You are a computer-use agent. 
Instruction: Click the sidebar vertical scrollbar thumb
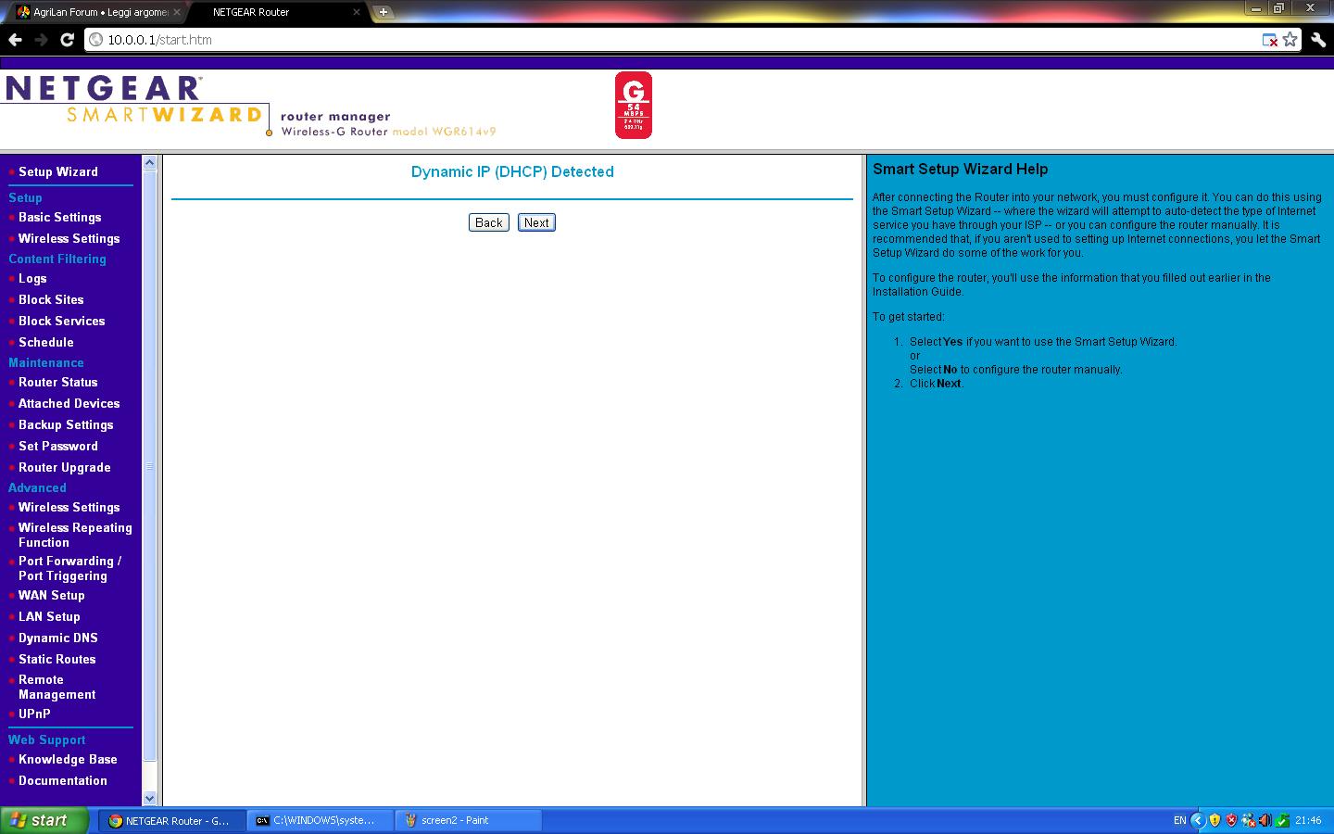coord(149,466)
